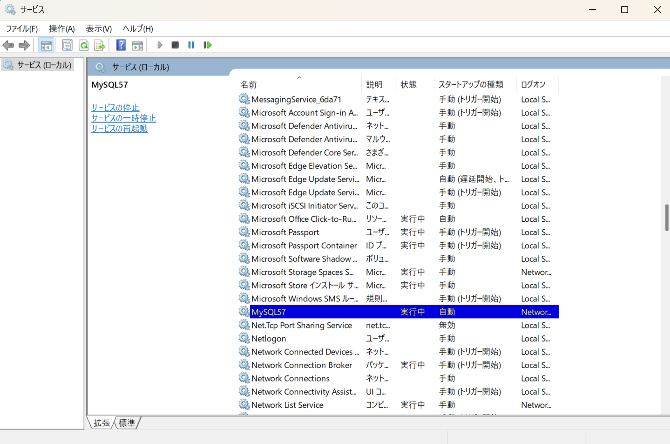
Task: Open the 操作(A) menu
Action: pos(62,29)
